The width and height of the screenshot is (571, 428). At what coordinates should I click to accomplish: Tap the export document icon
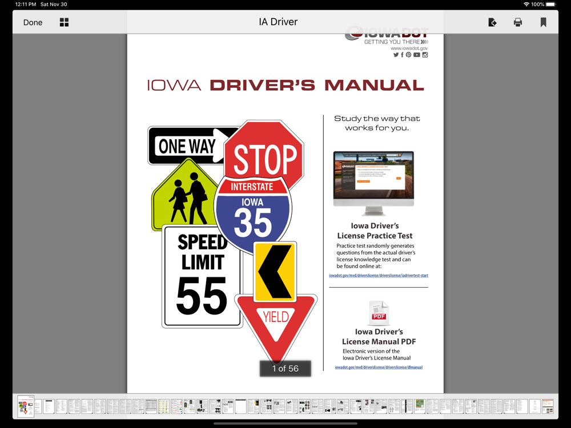(x=492, y=22)
